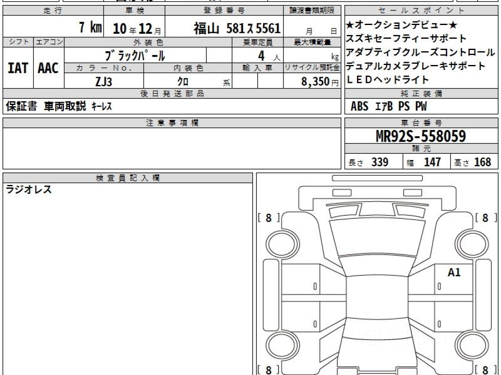501x375 pixels.
Task: Select the キーレス item
Action: [x=101, y=107]
